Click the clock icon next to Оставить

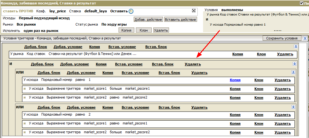[x=131, y=11]
